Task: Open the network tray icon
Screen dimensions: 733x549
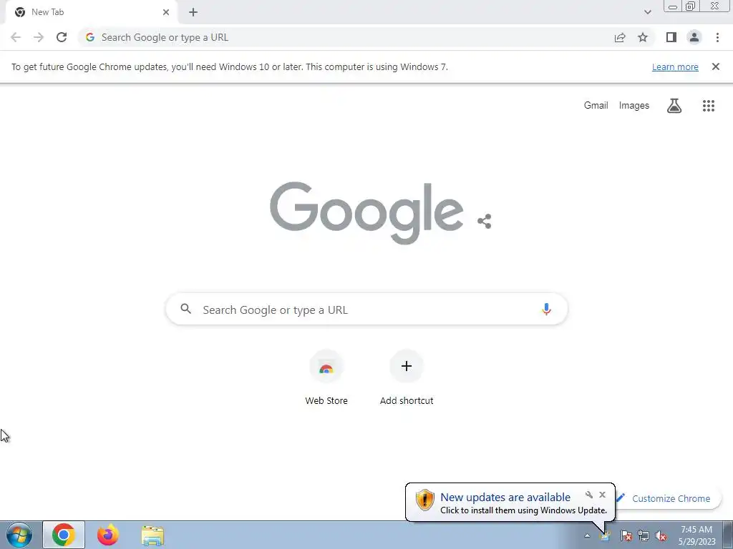Action: click(644, 536)
